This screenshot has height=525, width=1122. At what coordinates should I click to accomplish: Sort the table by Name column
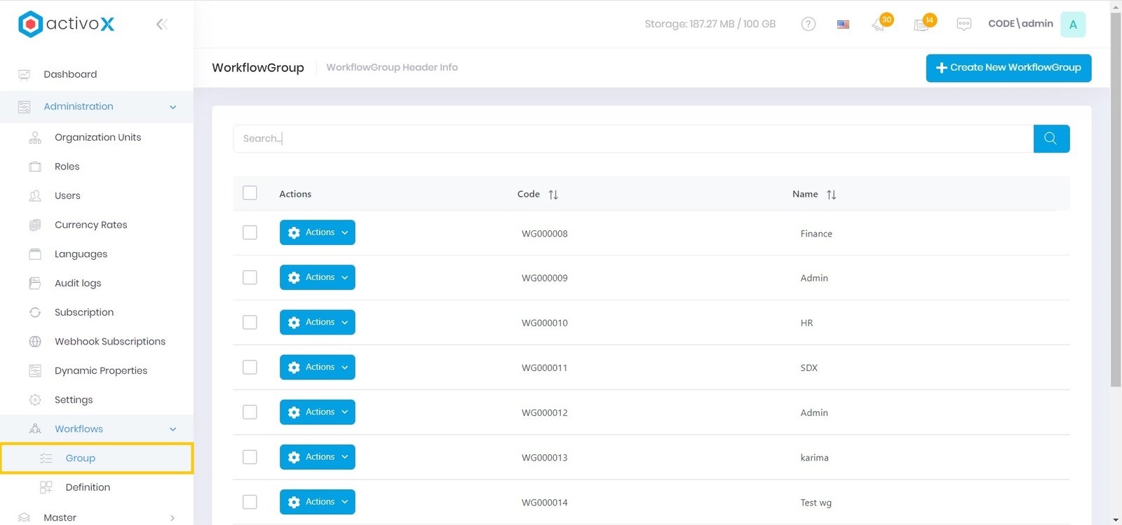pyautogui.click(x=831, y=195)
